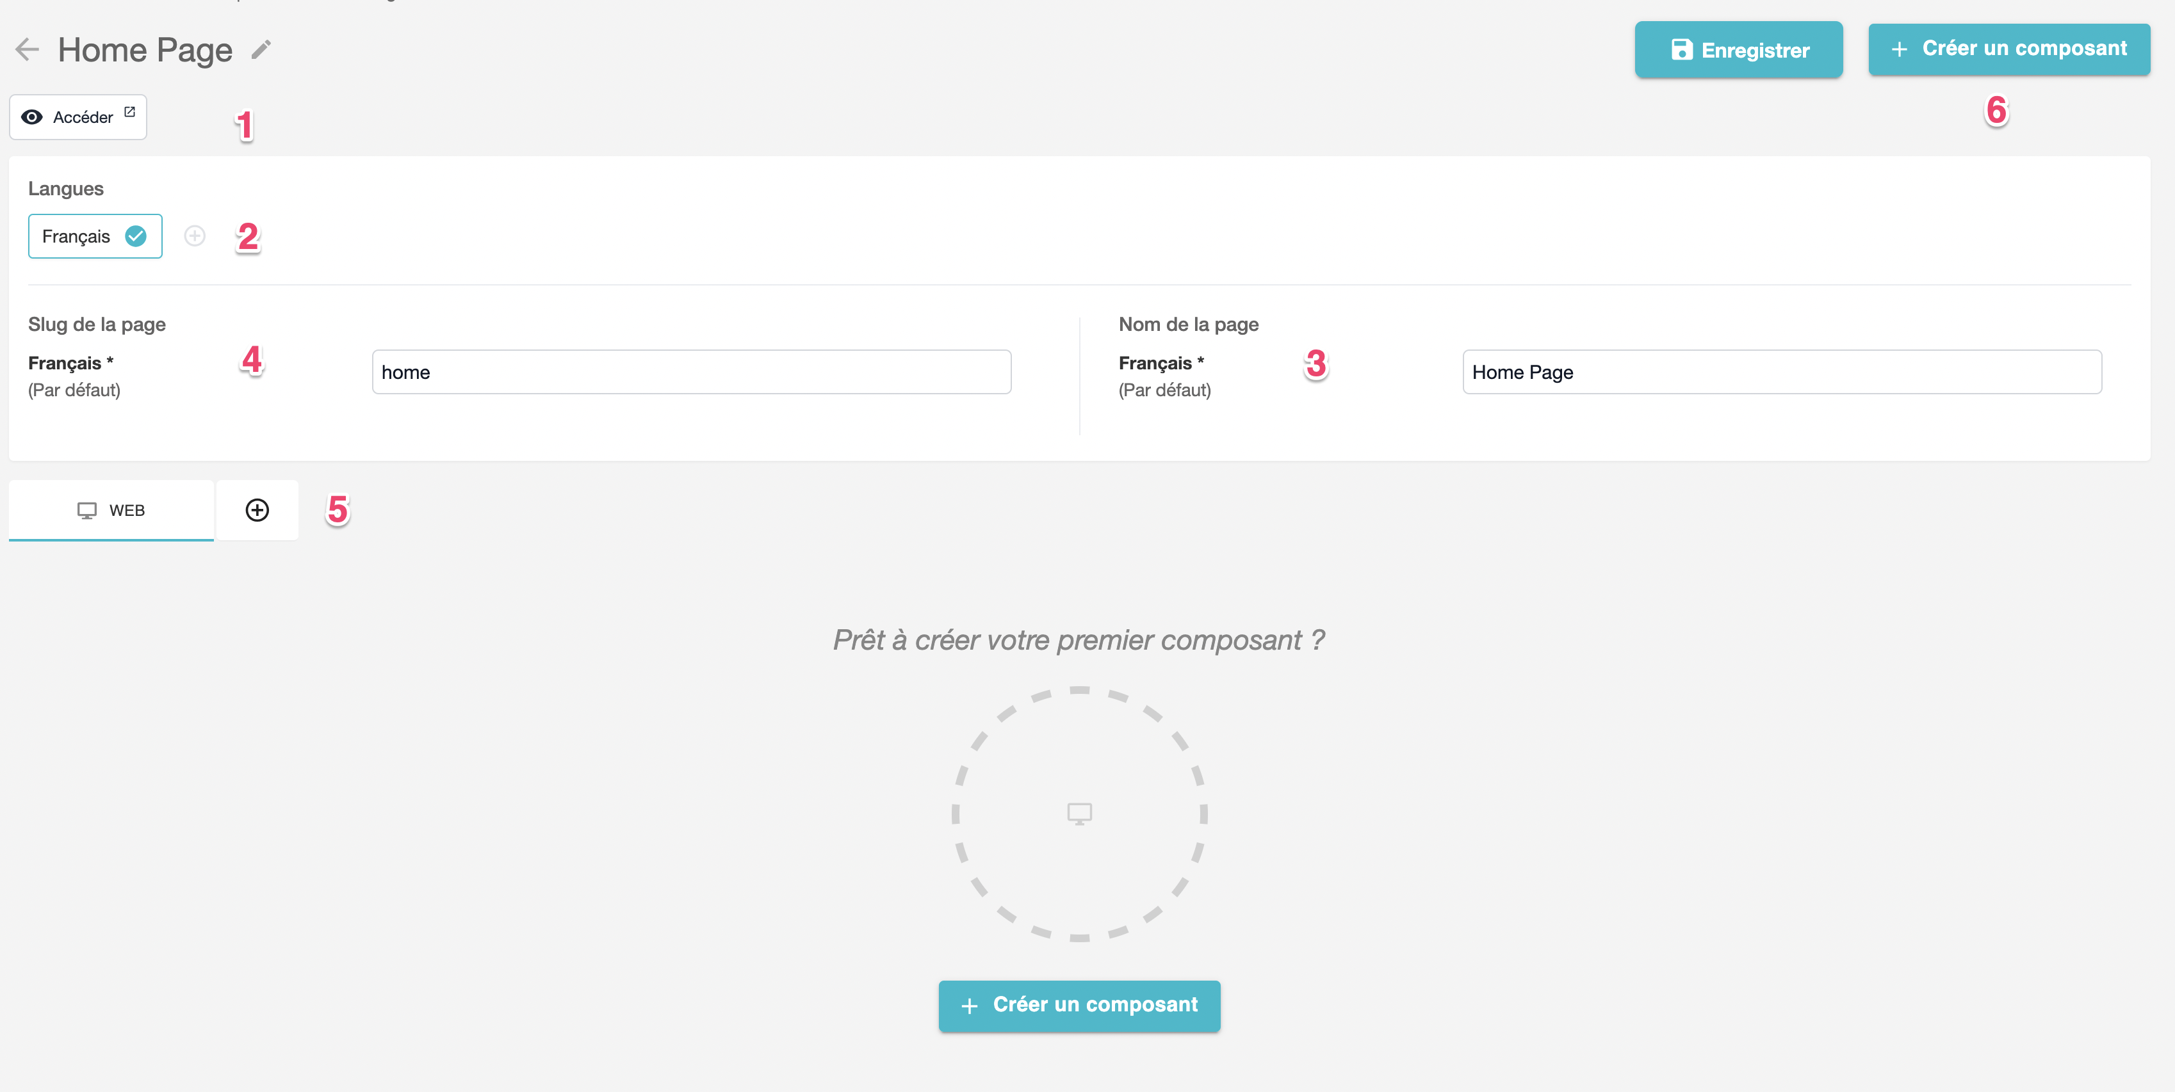
Task: Click the top right Créer un composant button
Action: pos(2008,49)
